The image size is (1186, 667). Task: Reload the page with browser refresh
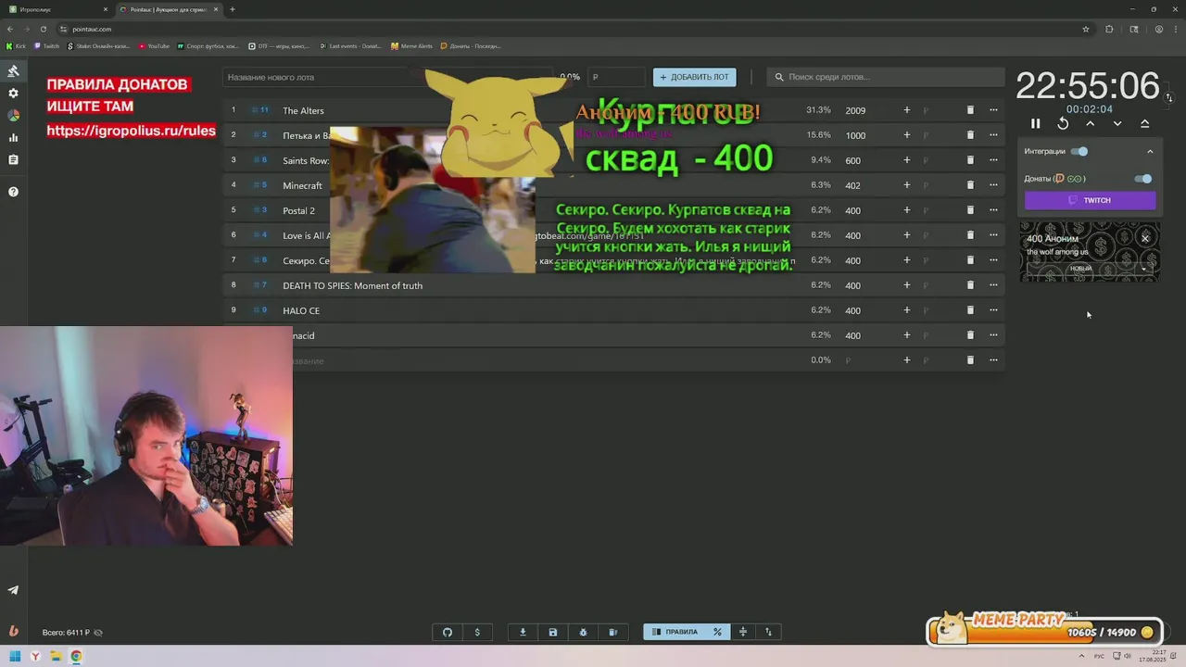pyautogui.click(x=43, y=29)
